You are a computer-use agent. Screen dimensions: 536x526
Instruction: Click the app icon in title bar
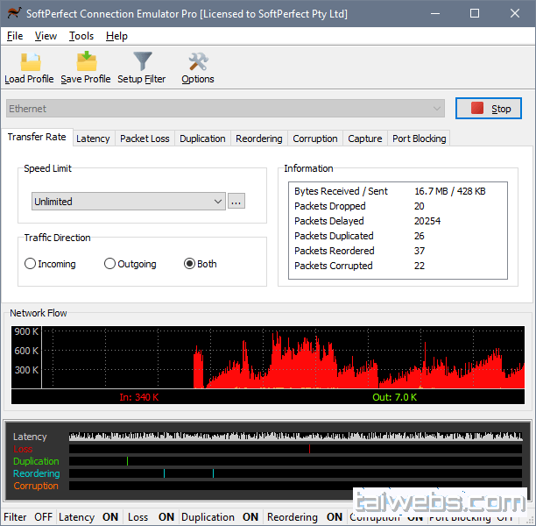click(12, 14)
